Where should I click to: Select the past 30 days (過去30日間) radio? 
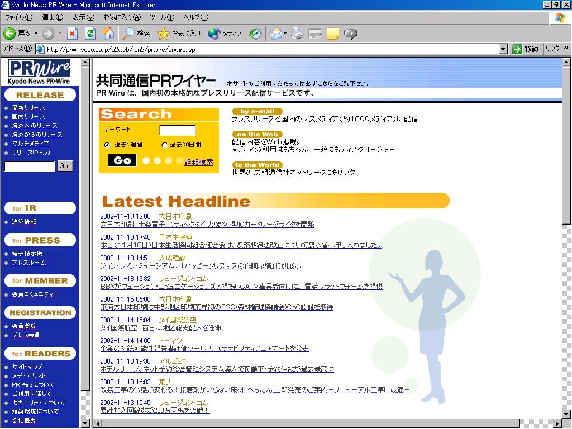165,145
